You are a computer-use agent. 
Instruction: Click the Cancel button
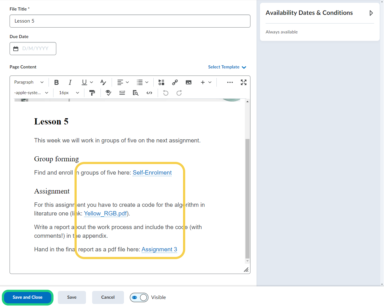point(108,297)
